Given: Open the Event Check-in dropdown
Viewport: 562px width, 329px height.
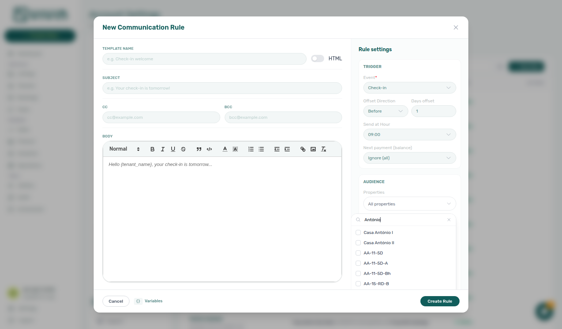Looking at the screenshot, I should 409,88.
